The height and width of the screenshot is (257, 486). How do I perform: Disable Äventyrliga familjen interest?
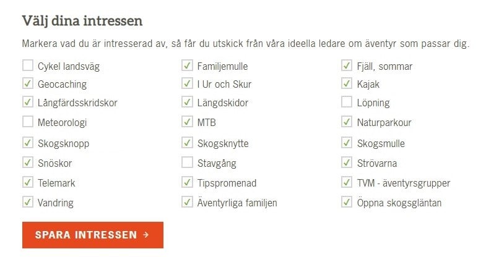(187, 202)
